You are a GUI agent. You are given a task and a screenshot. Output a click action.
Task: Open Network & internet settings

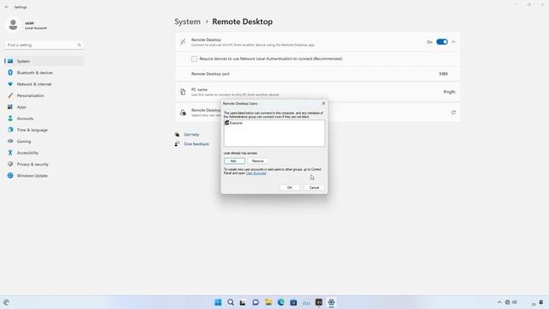[x=45, y=84]
